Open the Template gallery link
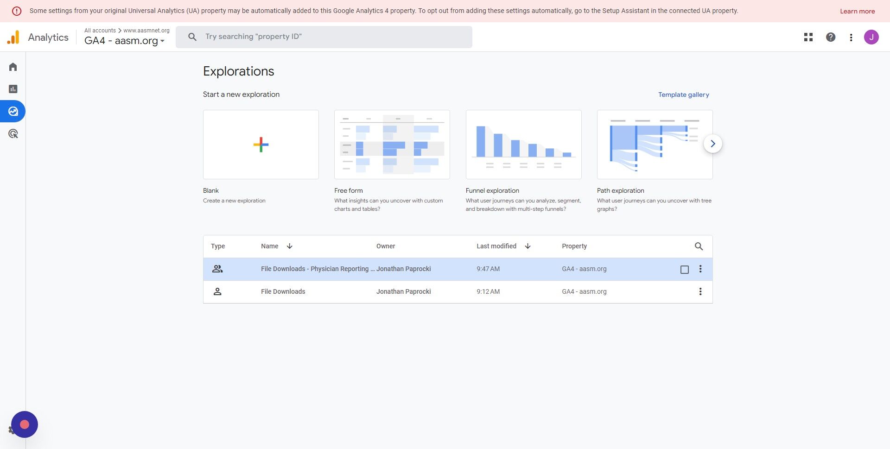The width and height of the screenshot is (890, 449). (684, 95)
